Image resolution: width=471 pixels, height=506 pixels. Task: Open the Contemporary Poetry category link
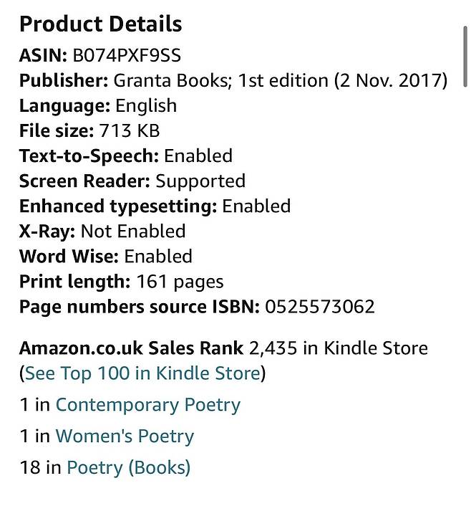[x=147, y=405]
